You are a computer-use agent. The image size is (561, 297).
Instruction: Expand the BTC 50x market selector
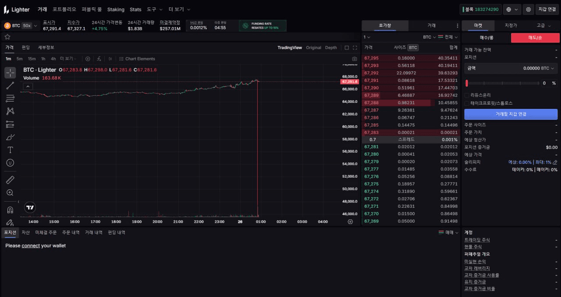(x=21, y=26)
